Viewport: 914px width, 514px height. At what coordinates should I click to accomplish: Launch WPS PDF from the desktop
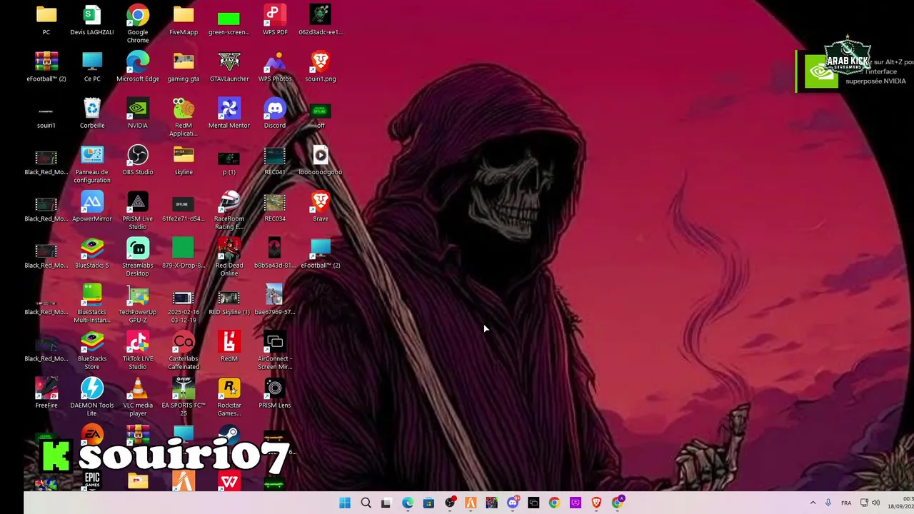(x=275, y=21)
